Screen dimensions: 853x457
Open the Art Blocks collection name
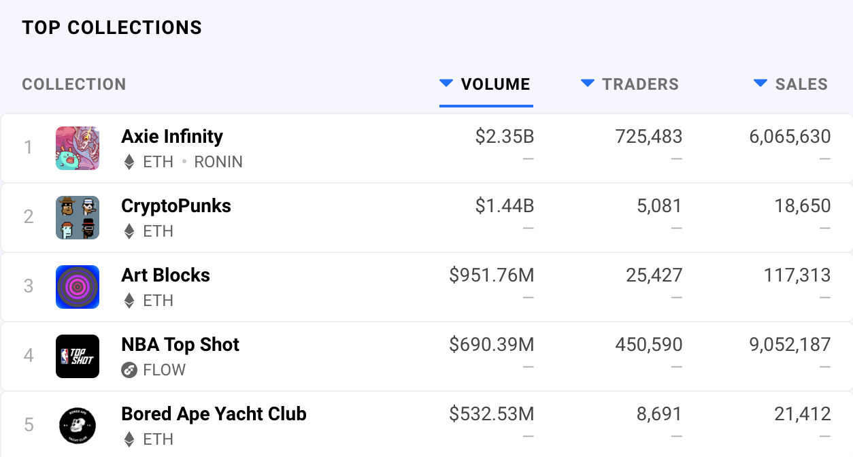click(x=165, y=275)
